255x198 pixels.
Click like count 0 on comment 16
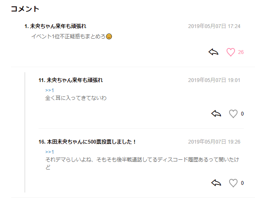coord(242,183)
